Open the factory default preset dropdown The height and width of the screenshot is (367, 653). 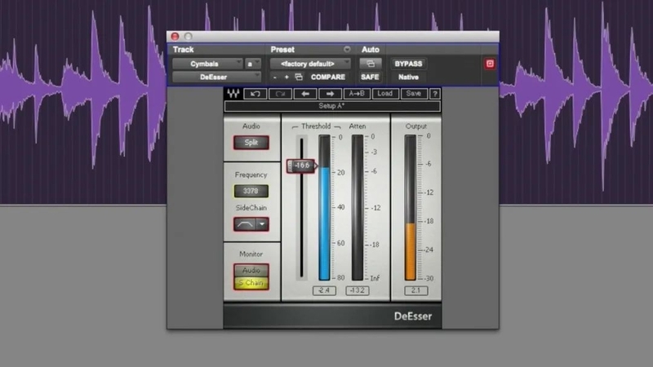click(x=310, y=64)
